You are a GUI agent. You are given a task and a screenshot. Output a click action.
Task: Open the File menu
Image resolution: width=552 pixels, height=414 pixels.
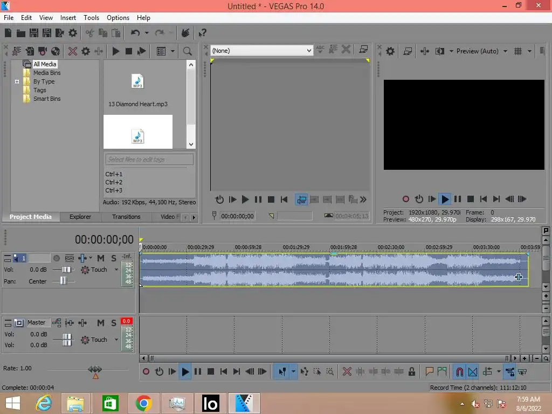(9, 18)
